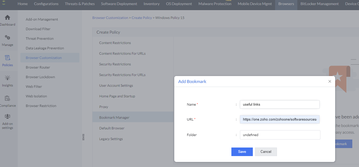Image resolution: width=359 pixels, height=167 pixels.
Task: Open the Add-on settings icon
Action: tap(8, 117)
